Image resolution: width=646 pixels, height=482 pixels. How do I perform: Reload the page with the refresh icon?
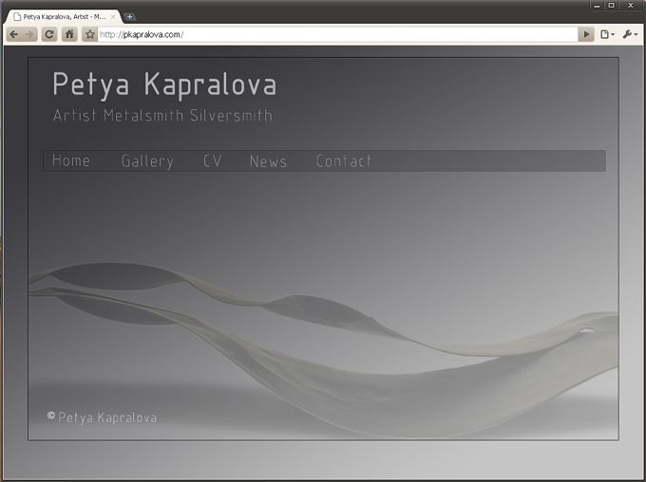(49, 34)
